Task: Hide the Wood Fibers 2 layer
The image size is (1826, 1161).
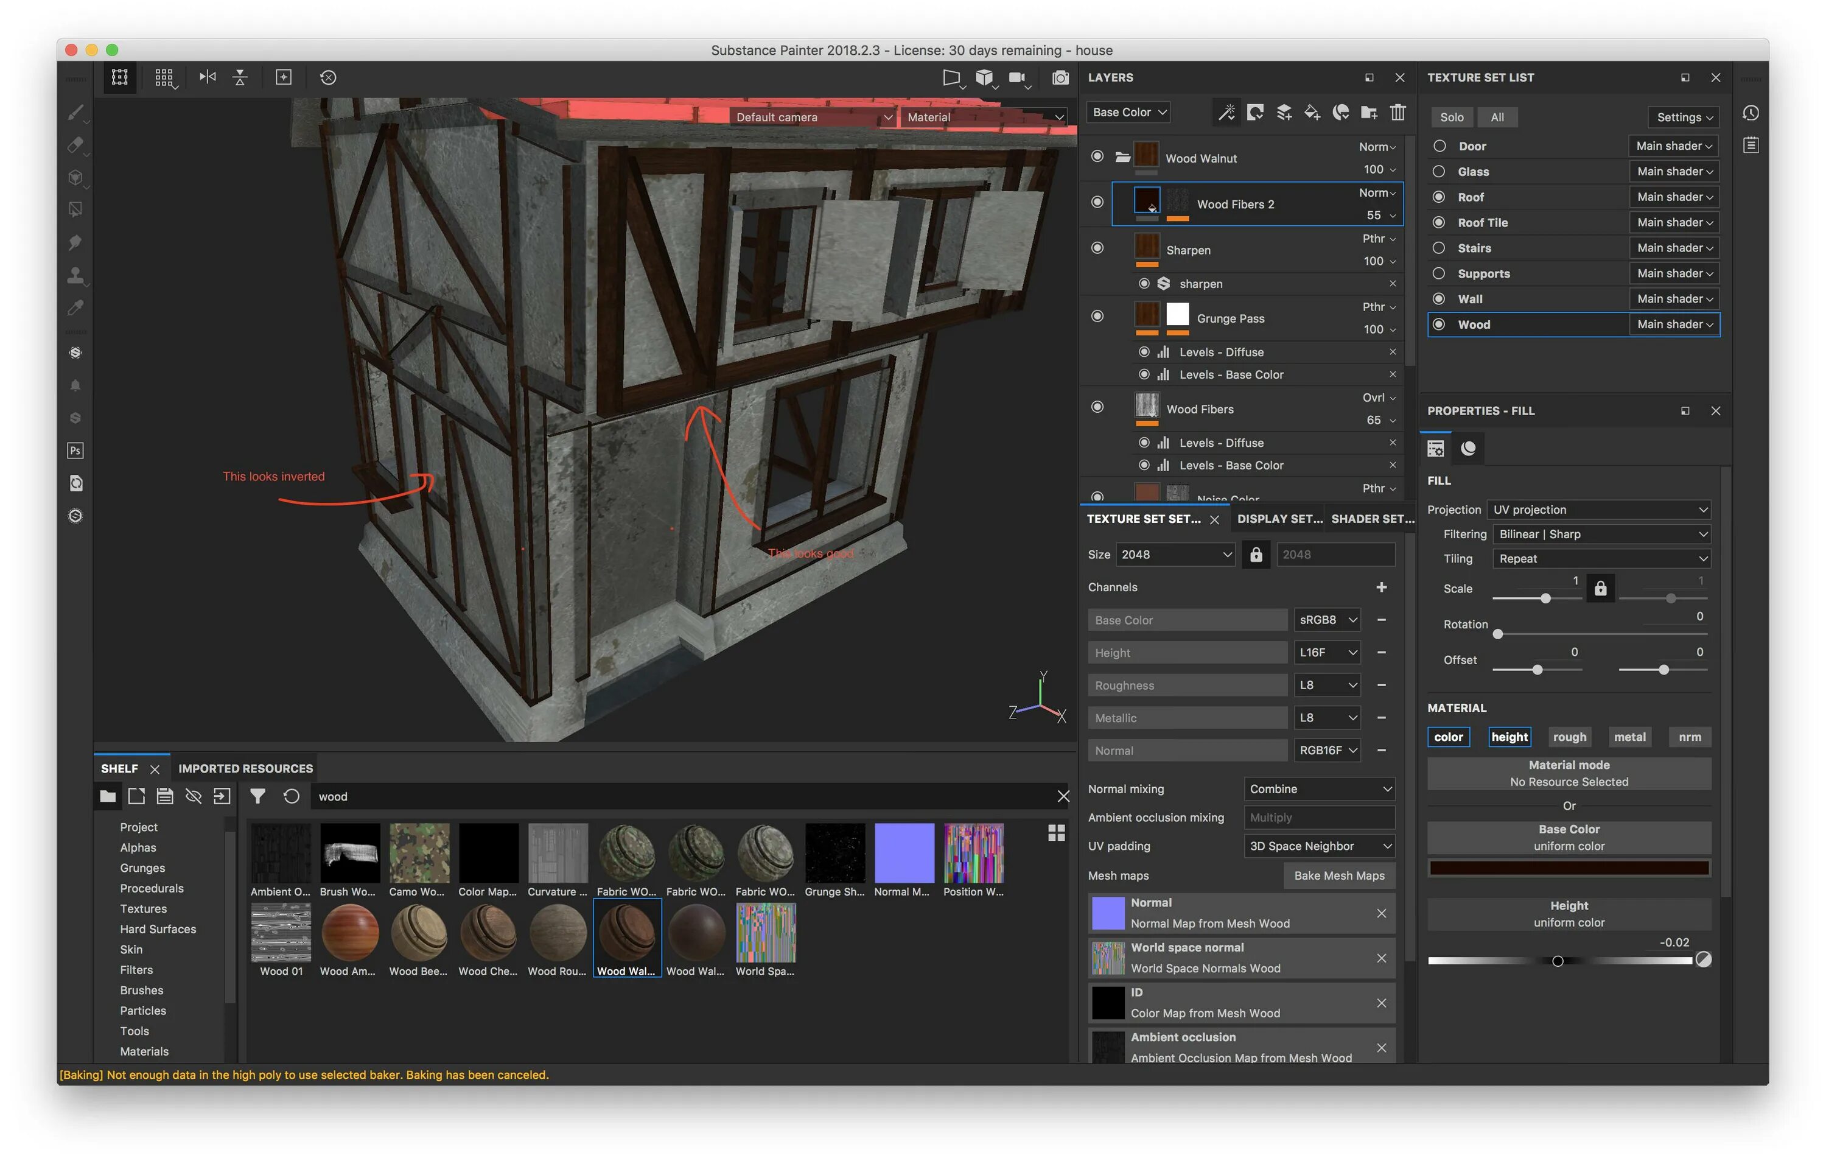Action: tap(1096, 203)
